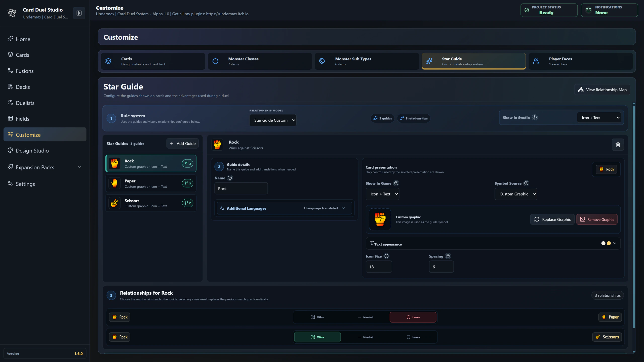Click the Project Status ready checkmark

527,10
